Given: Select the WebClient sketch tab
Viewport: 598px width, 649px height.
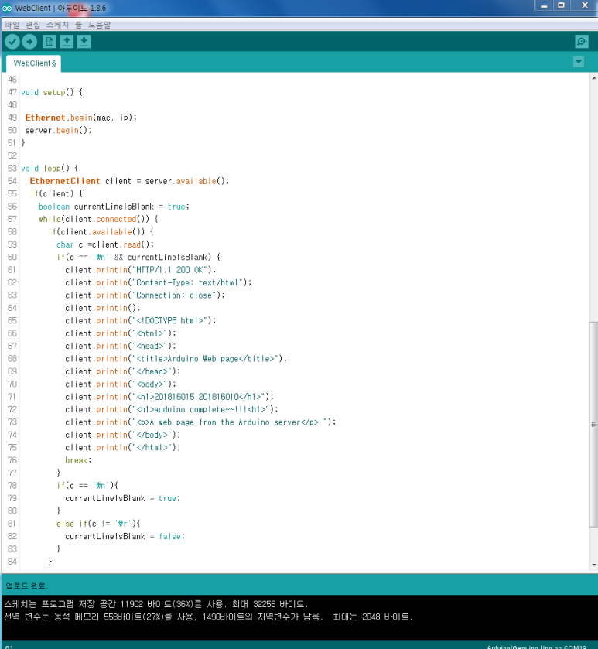Looking at the screenshot, I should [x=34, y=63].
